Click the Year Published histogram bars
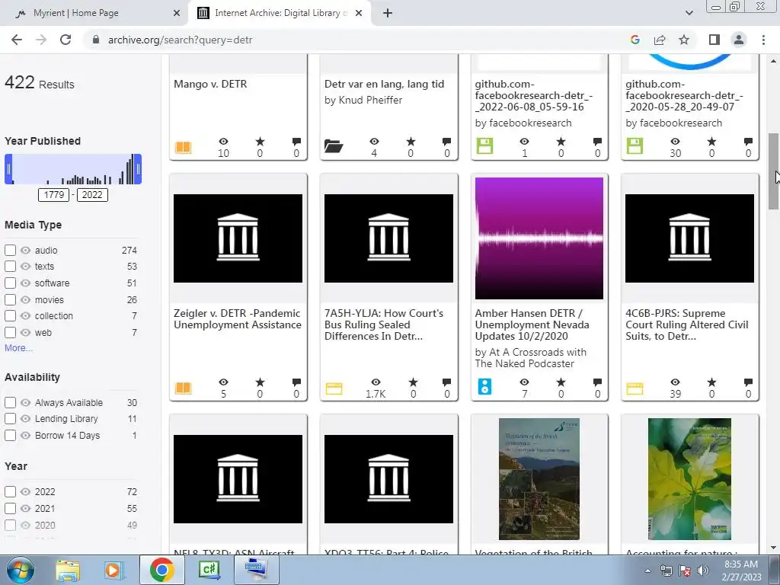Screen dimensions: 780x585 [73, 169]
